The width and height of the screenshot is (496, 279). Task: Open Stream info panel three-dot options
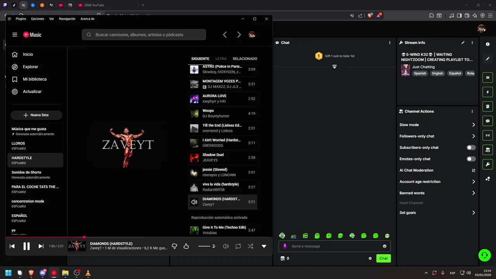(x=472, y=43)
